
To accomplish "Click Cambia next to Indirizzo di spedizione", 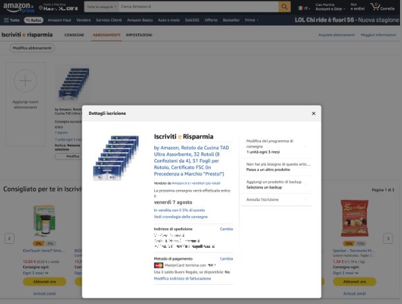I will pos(226,229).
